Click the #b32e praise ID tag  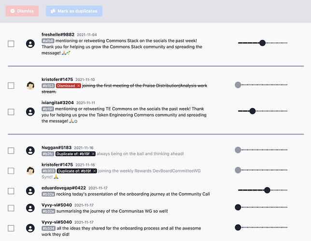[x=48, y=211]
